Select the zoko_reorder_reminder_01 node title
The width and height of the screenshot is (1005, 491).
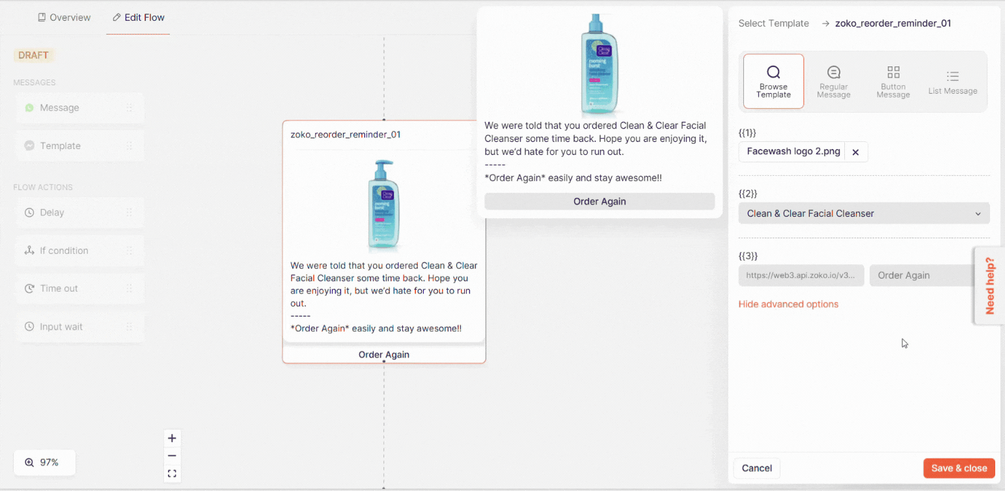pos(346,135)
